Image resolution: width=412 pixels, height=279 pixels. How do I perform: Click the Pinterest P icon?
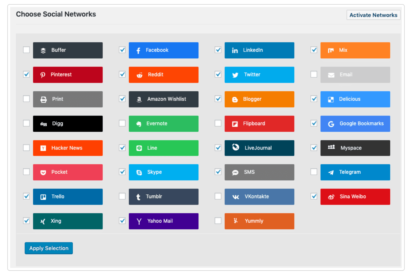click(43, 75)
